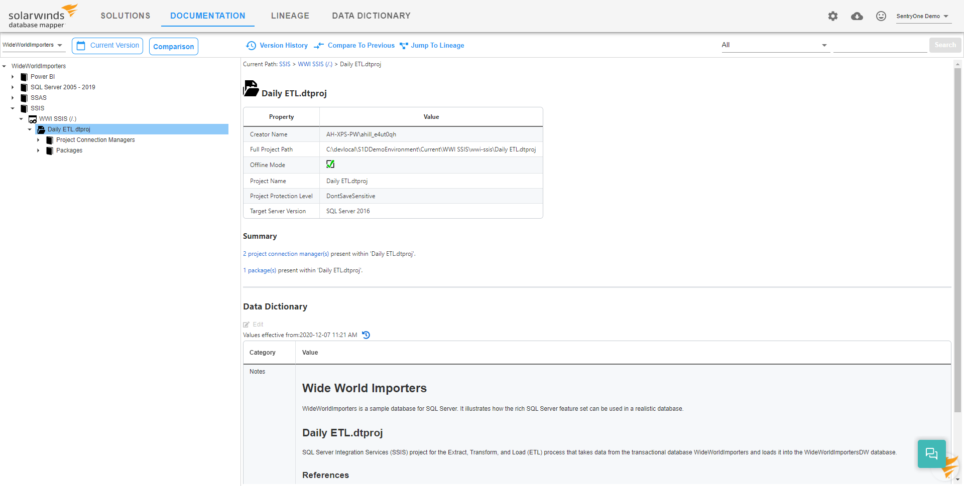964x486 pixels.
Task: Open the 2 project connection manager(s) link
Action: (x=286, y=254)
